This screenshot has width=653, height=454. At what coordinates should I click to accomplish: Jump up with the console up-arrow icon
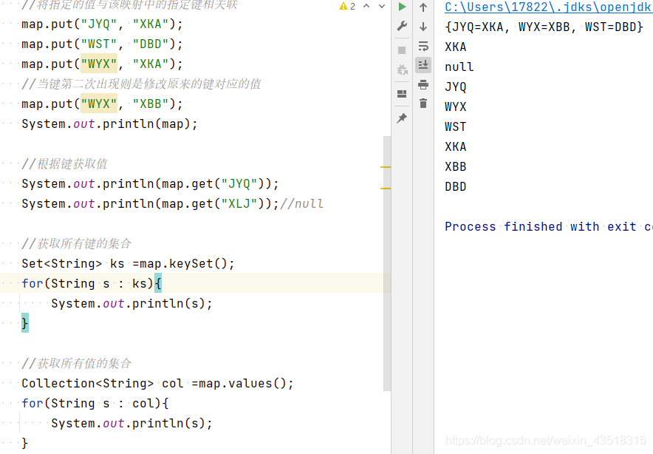tap(423, 7)
